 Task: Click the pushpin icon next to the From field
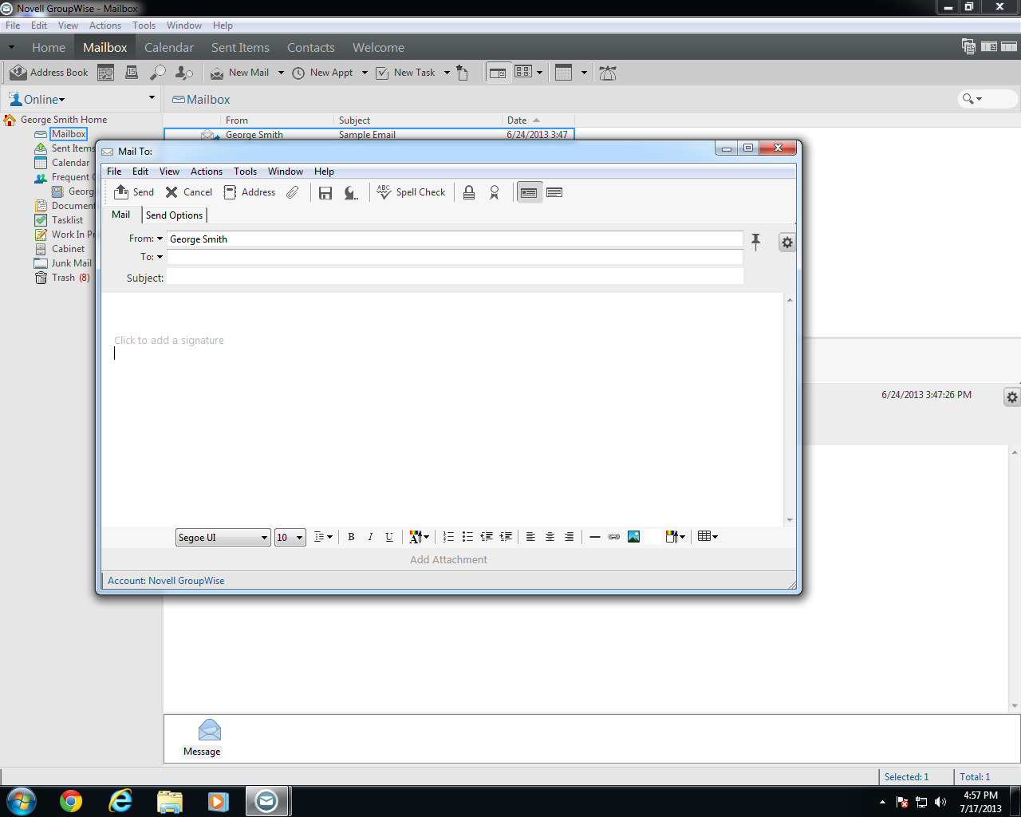[756, 241]
